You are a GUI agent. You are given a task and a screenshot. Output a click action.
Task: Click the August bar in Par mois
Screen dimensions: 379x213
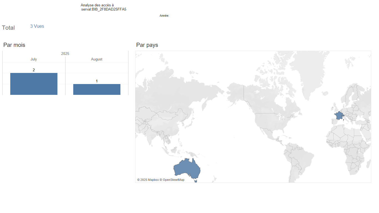tap(97, 89)
